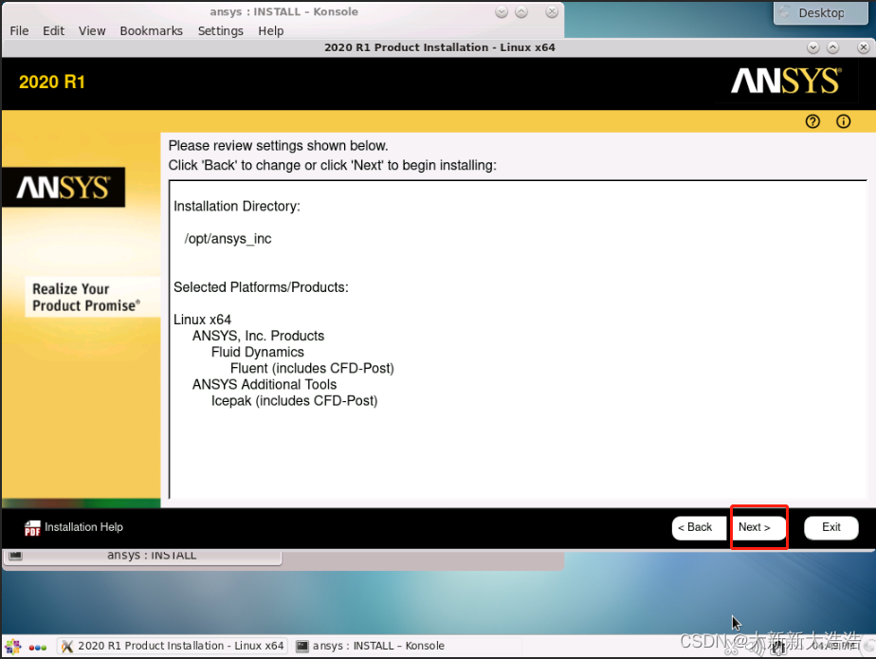Exit the ANSYS installer
The height and width of the screenshot is (659, 876).
pyautogui.click(x=830, y=528)
